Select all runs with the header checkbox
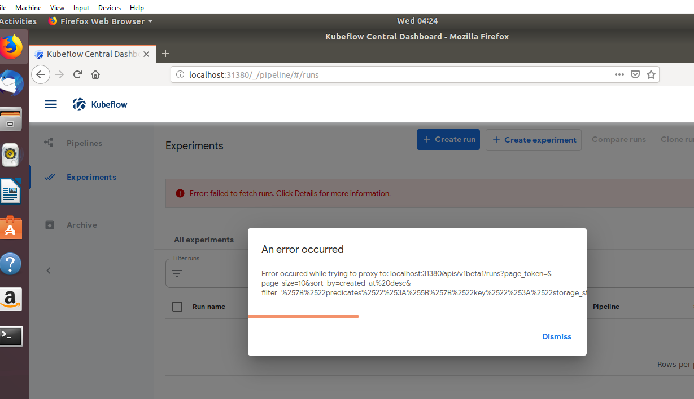694x399 pixels. coord(177,306)
